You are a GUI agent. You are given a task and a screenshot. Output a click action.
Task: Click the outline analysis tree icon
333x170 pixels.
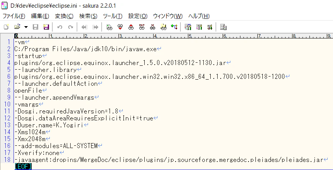click(x=174, y=27)
